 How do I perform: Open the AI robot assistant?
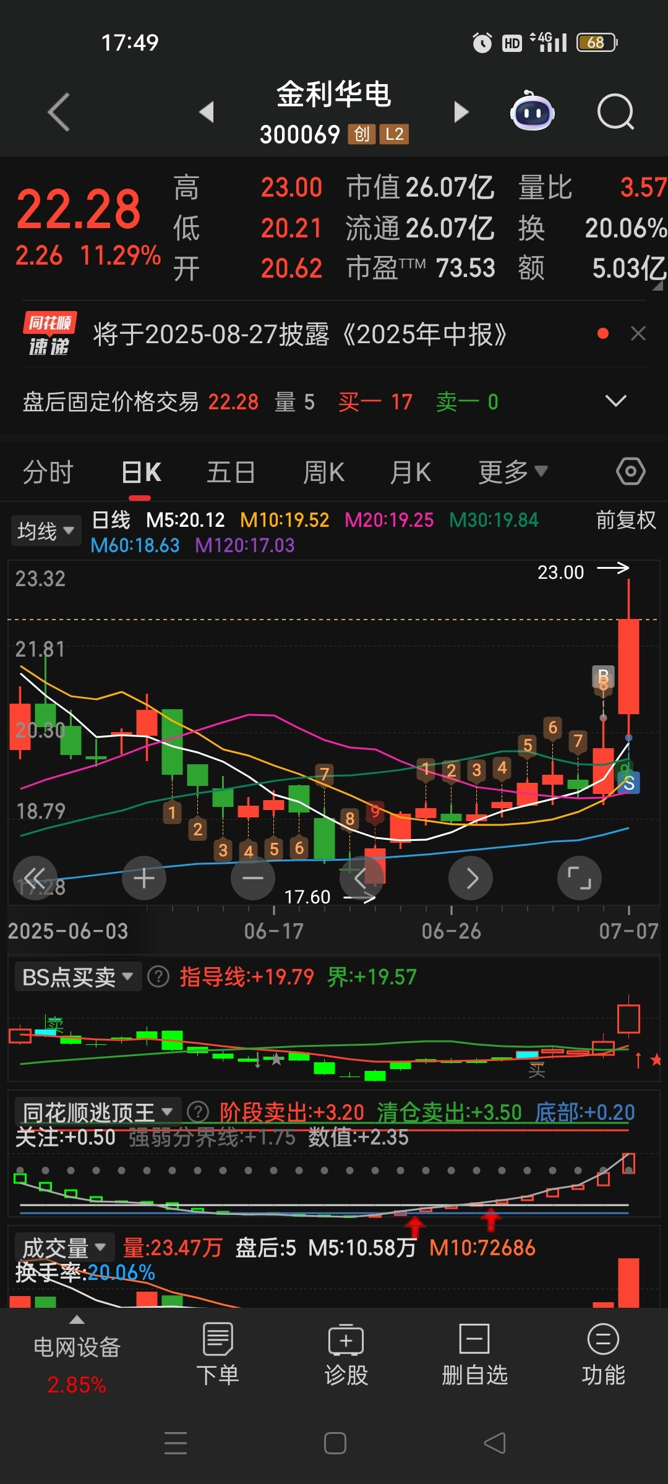pos(533,111)
